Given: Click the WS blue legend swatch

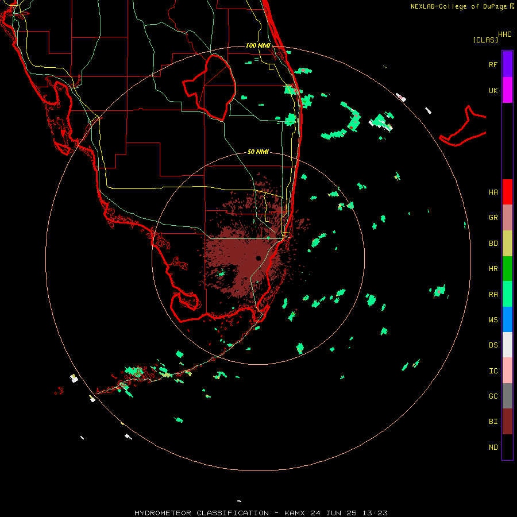Looking at the screenshot, I should click(507, 319).
